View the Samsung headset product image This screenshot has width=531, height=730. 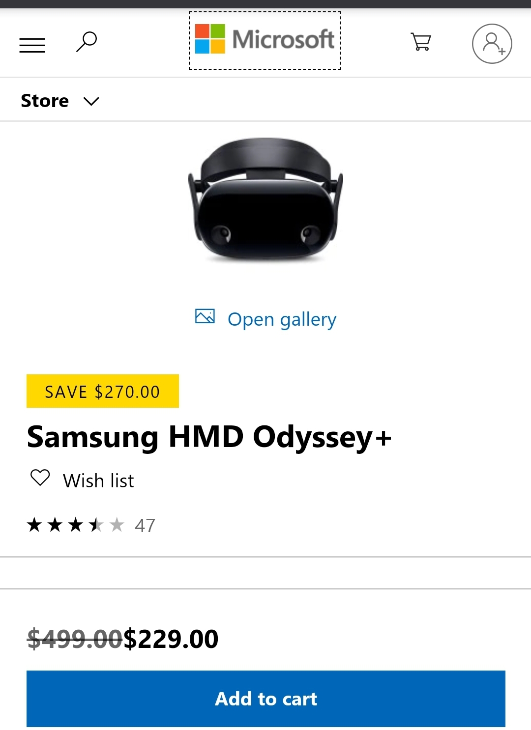265,200
